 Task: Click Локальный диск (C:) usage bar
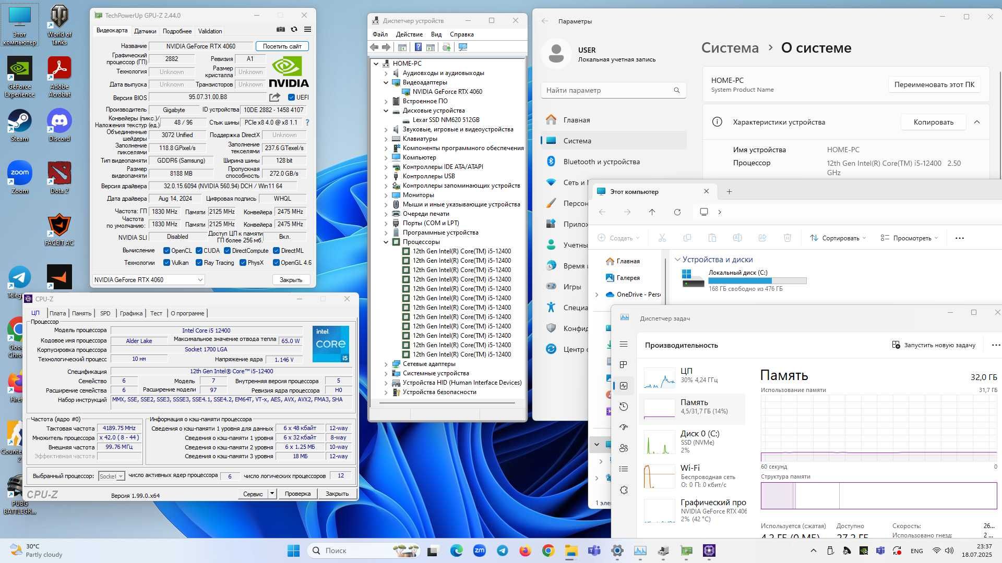(757, 280)
